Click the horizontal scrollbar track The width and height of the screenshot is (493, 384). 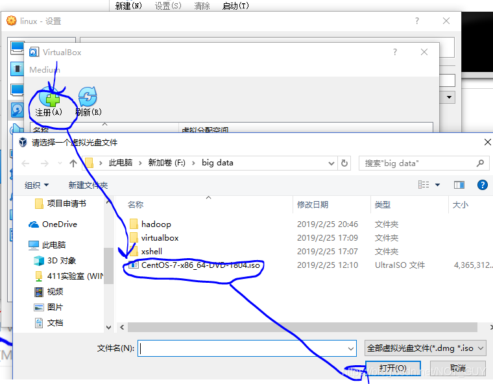pos(302,328)
